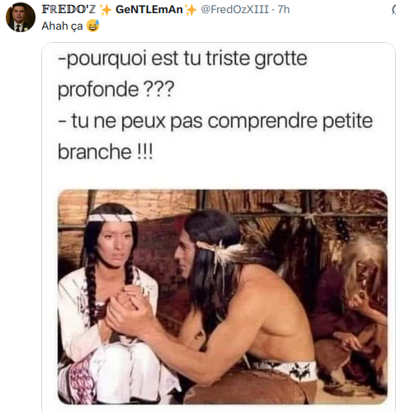Click the partially visible reply icon at top right

394,10
